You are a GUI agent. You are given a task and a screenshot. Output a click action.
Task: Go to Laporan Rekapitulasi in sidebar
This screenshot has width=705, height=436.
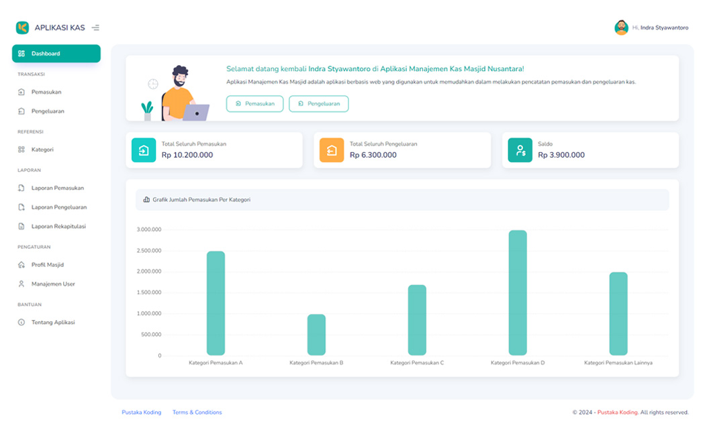58,227
